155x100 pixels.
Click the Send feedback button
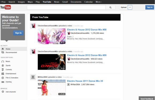pyautogui.click(x=147, y=98)
